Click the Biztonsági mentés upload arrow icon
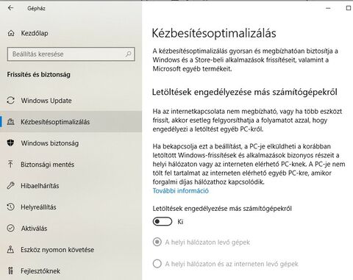This screenshot has width=353, height=280. point(10,164)
